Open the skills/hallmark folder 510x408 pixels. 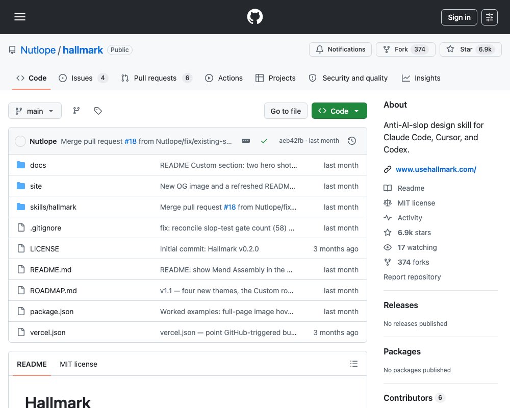click(53, 207)
